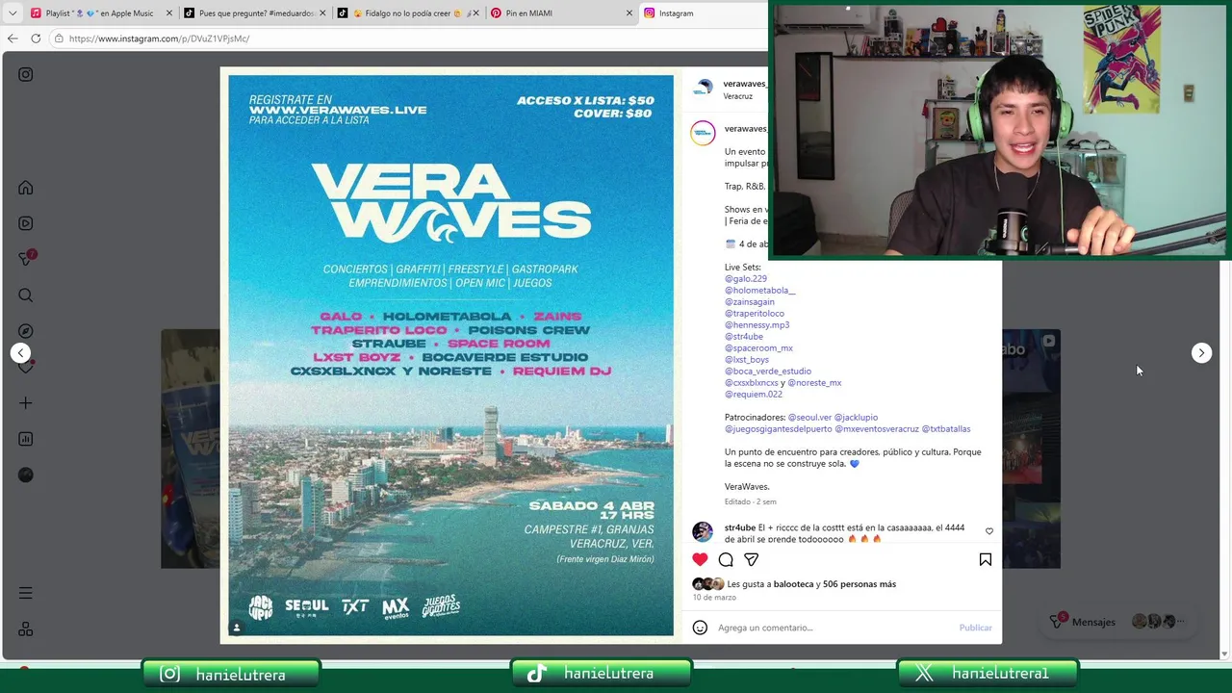Open emoji picker in comment box
This screenshot has height=693, width=1232.
pyautogui.click(x=700, y=628)
